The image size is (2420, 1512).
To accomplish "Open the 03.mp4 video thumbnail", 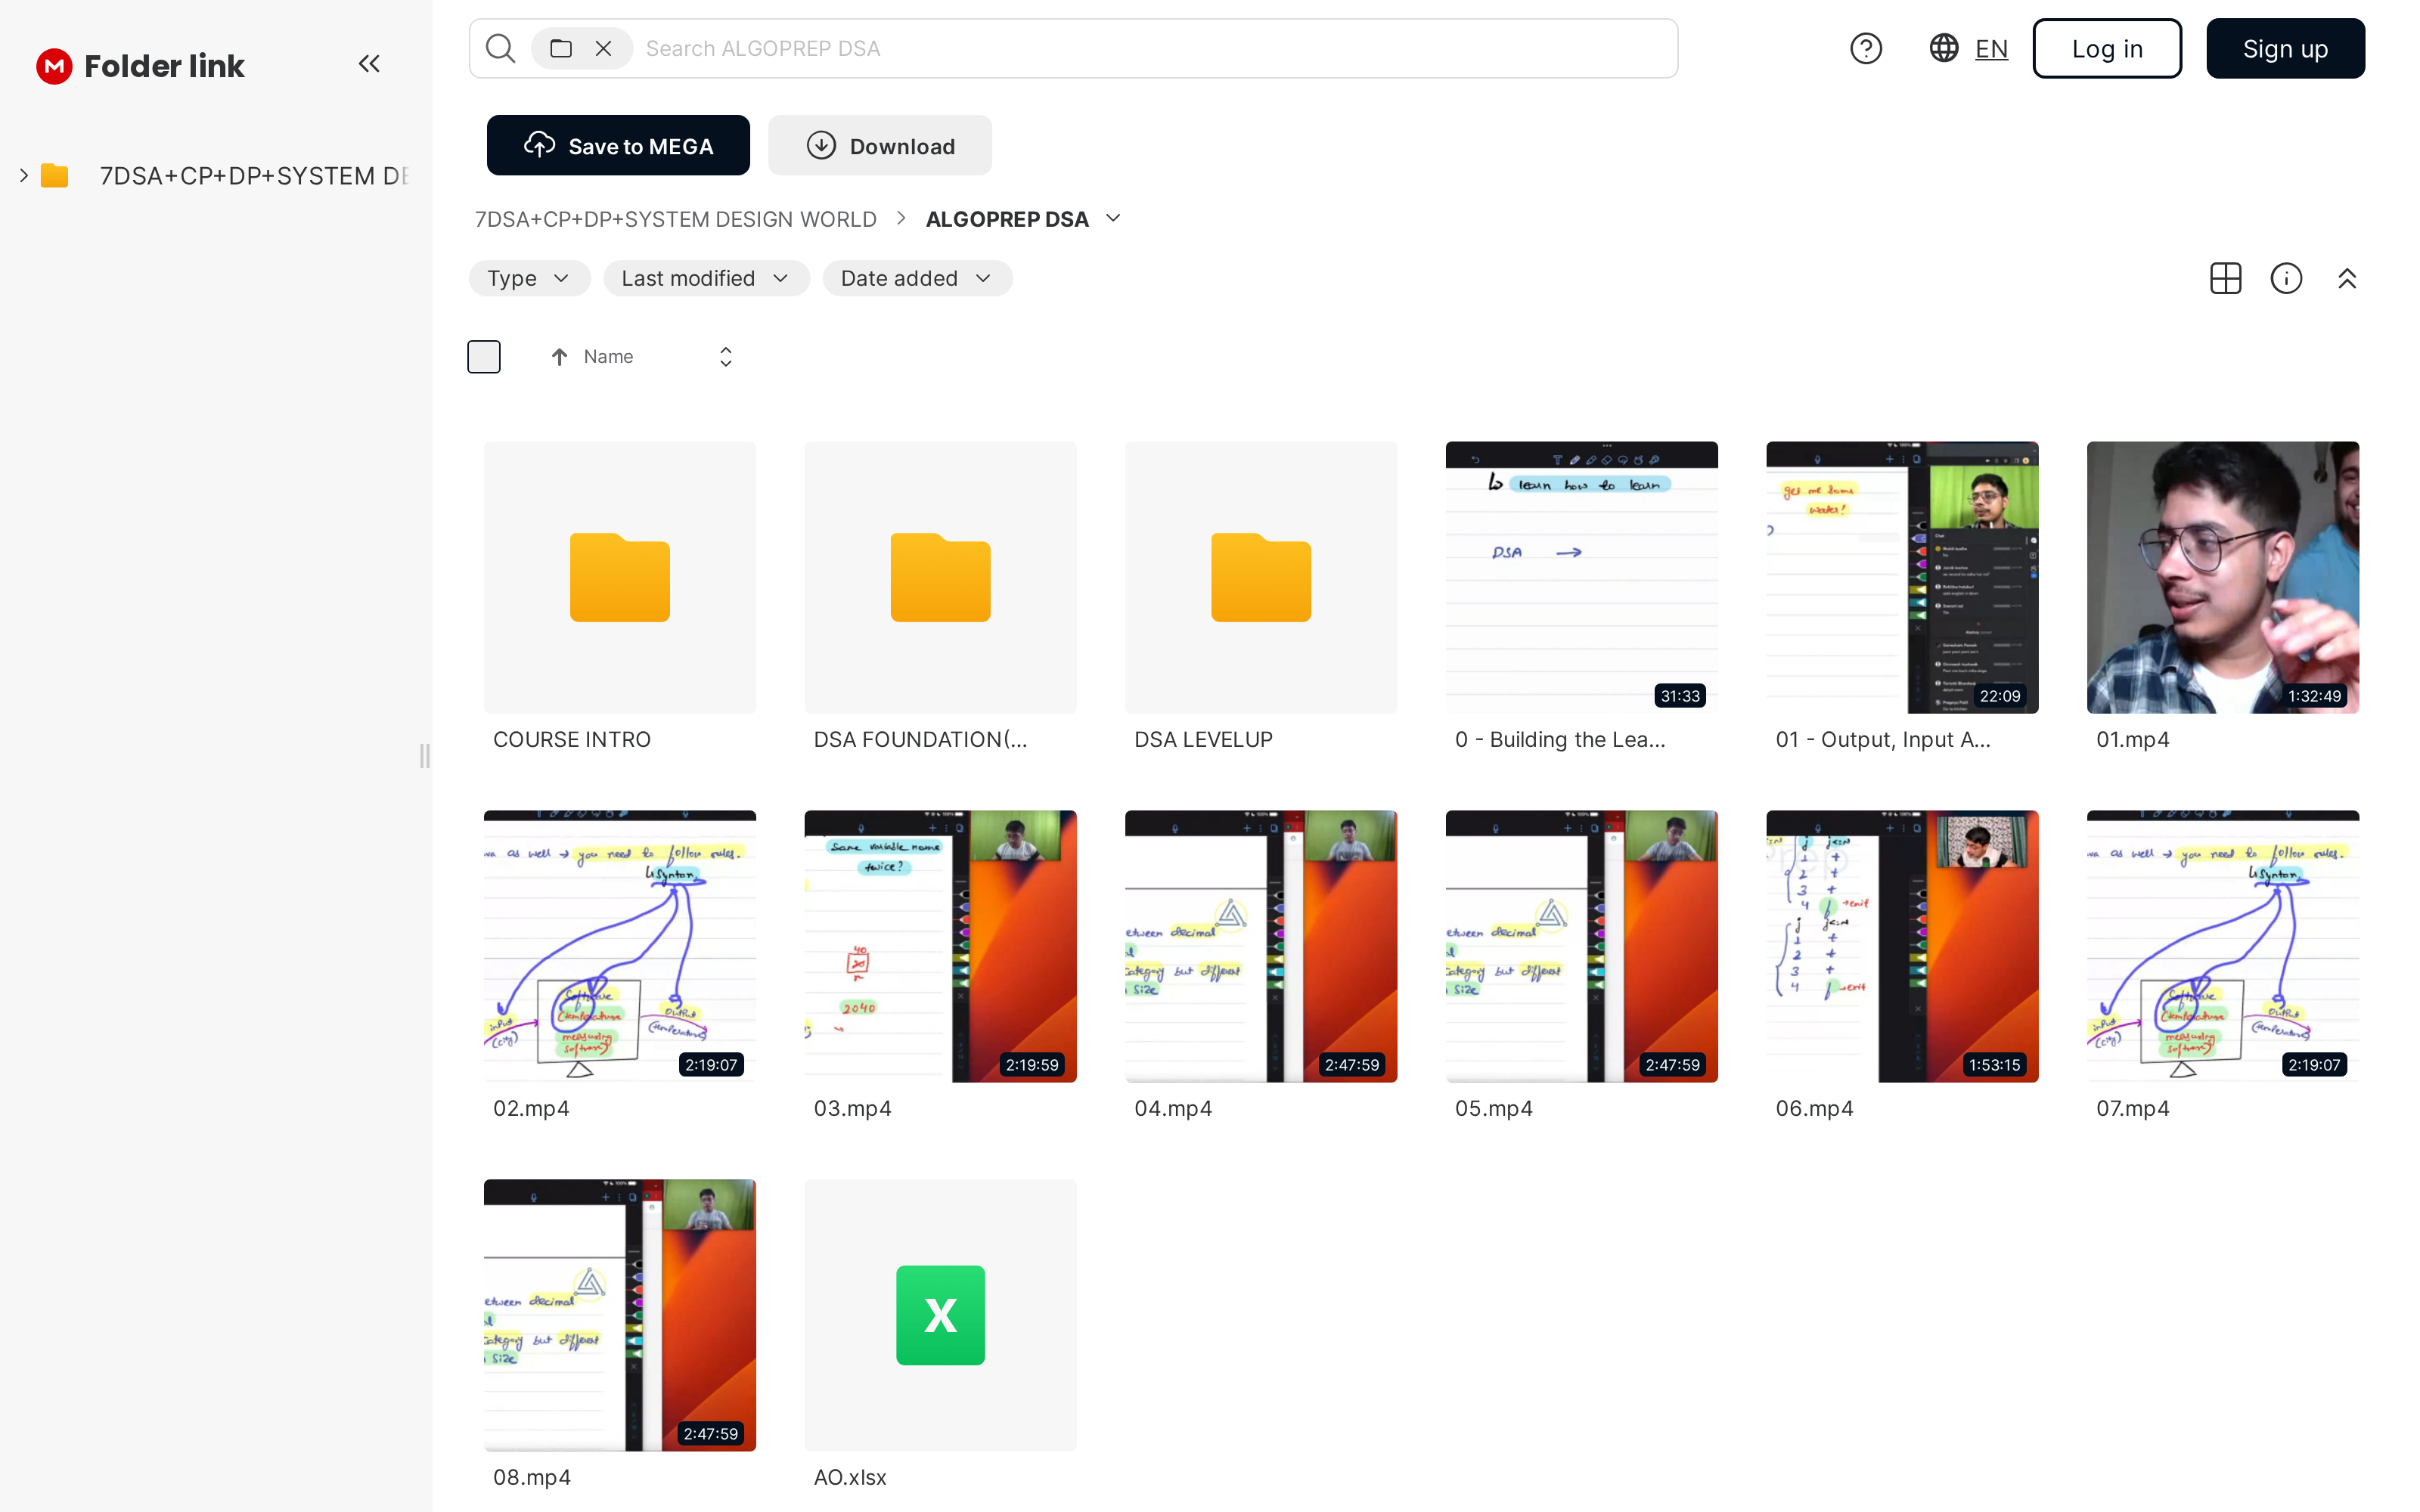I will (x=940, y=946).
